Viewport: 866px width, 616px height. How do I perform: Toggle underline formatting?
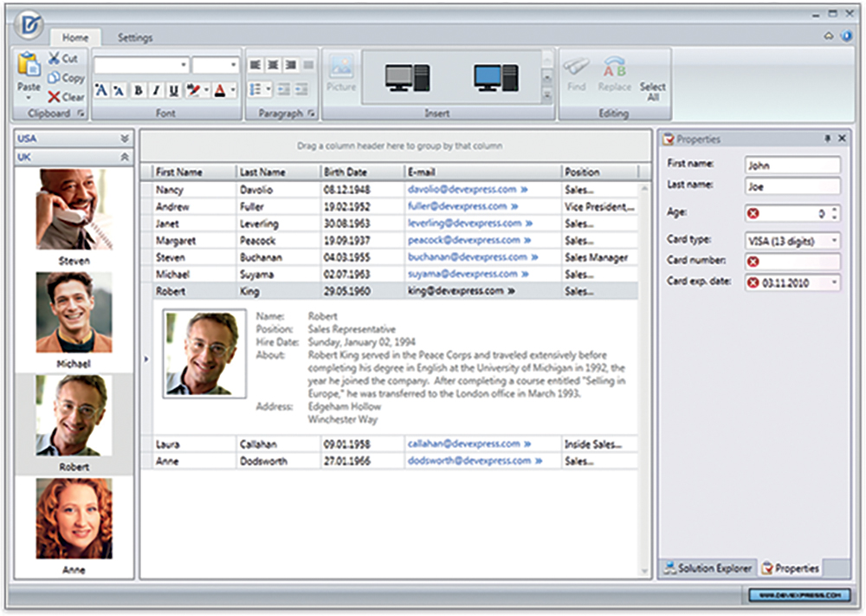pyautogui.click(x=174, y=90)
